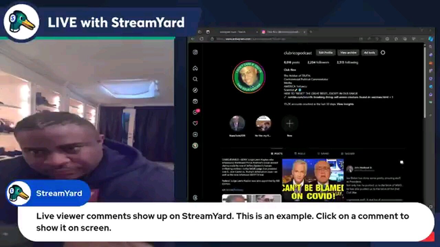
Task: Open the John Medland Jr. Biden post
Action: tap(374, 180)
